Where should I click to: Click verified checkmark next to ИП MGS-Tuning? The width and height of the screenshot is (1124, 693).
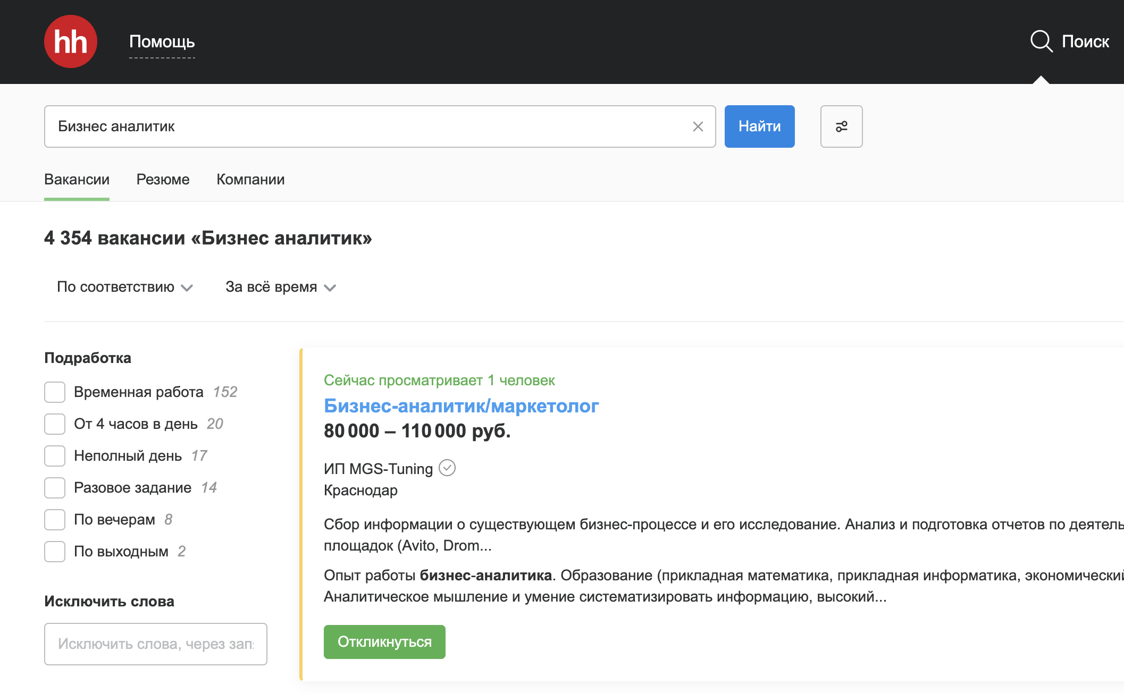point(447,468)
